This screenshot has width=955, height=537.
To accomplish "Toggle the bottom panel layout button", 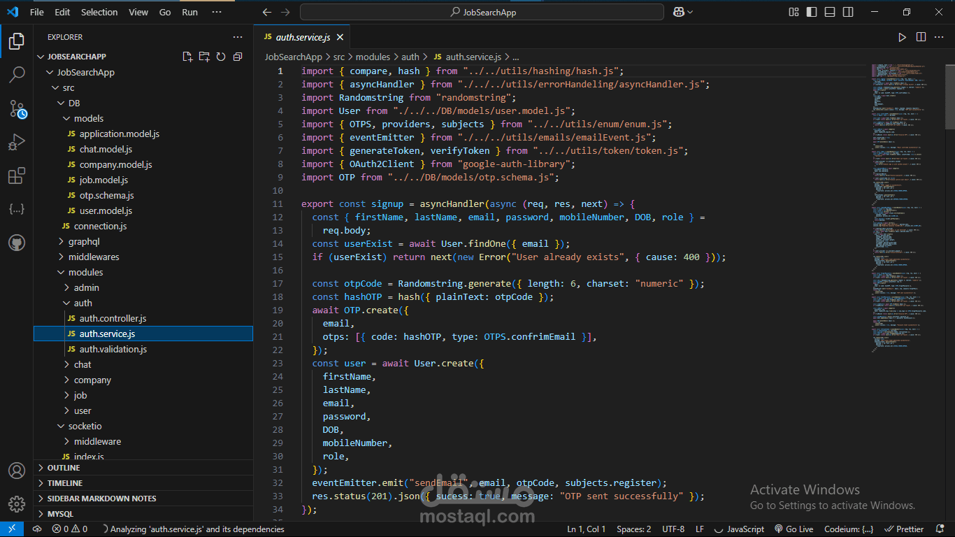I will coord(830,12).
